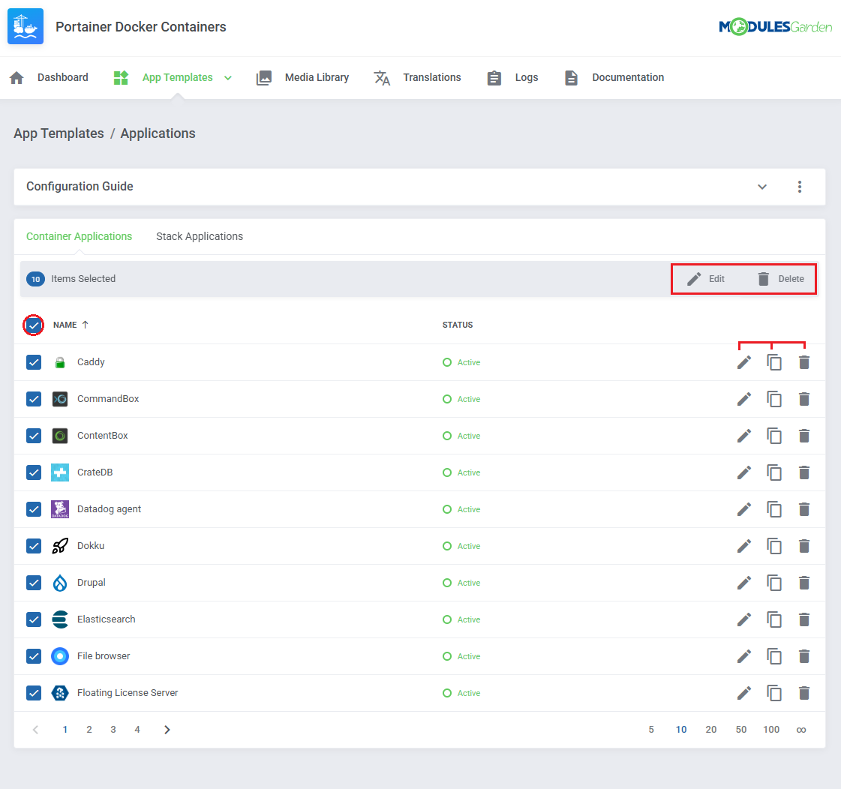Open Configuration Guide three-dot menu

(x=799, y=187)
